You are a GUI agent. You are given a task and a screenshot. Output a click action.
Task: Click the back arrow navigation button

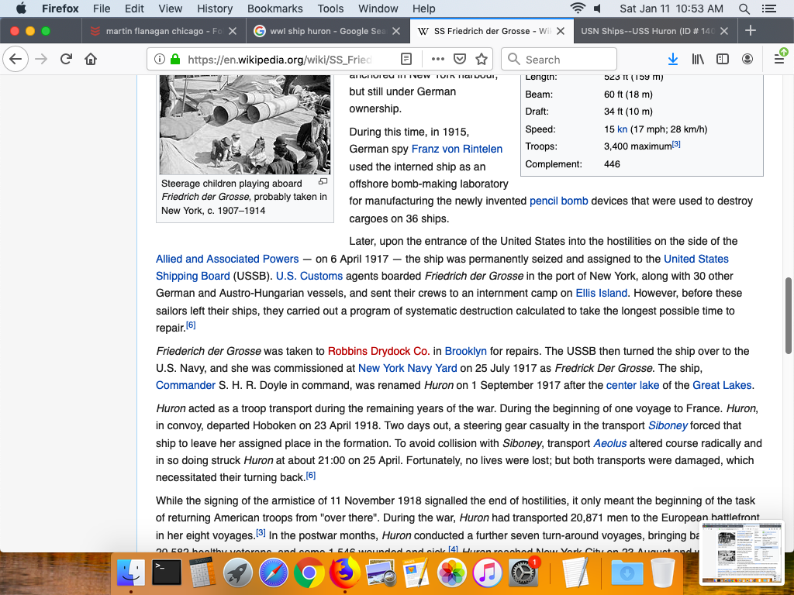[16, 60]
